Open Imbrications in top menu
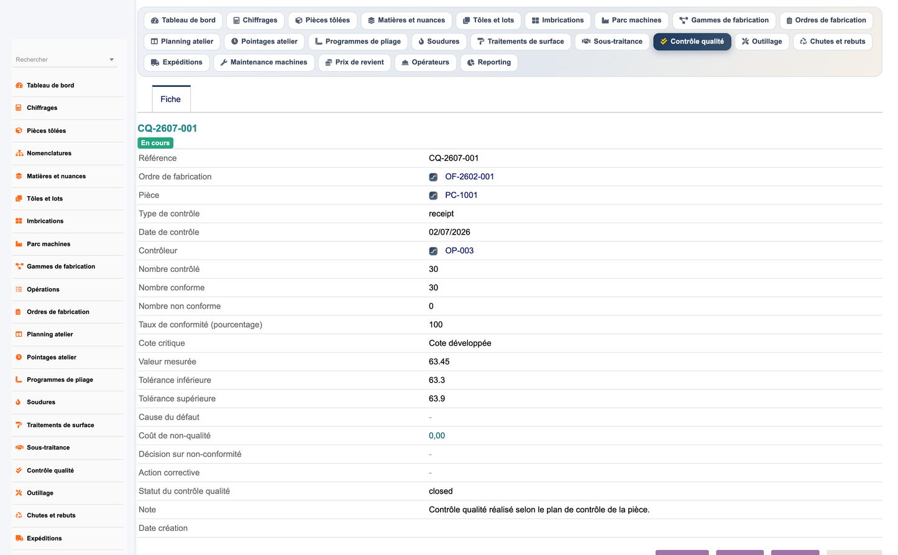 tap(558, 20)
